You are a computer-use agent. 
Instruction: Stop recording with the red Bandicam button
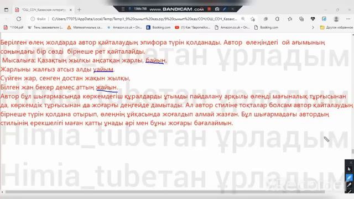209,9
